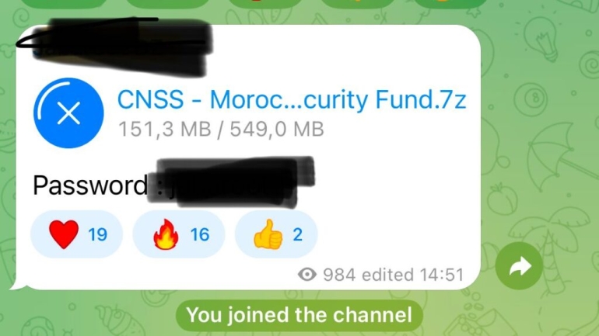Tap the download progress ring
The width and height of the screenshot is (599, 336).
click(68, 113)
